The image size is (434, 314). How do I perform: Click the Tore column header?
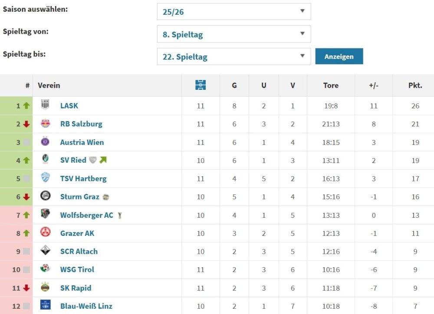pos(331,85)
